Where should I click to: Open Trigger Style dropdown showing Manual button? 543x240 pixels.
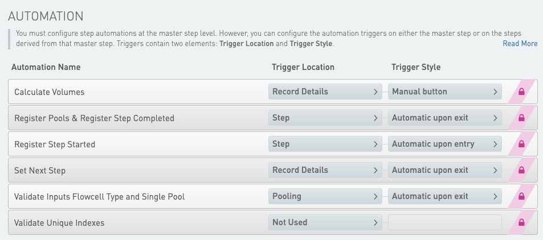[x=444, y=92]
